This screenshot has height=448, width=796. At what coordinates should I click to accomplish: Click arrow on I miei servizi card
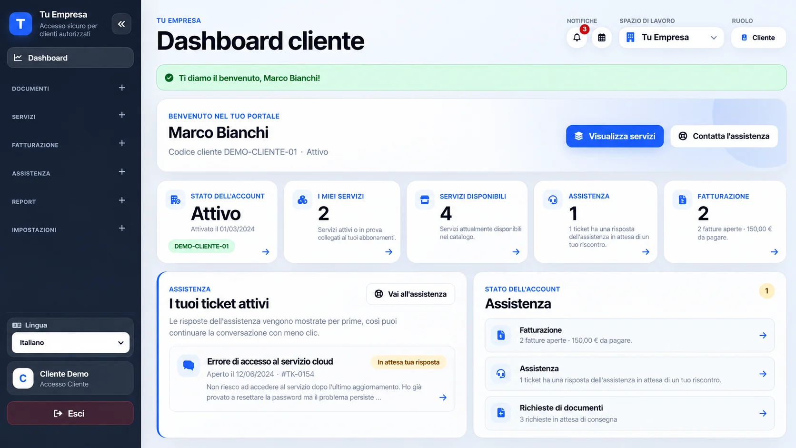pos(389,252)
